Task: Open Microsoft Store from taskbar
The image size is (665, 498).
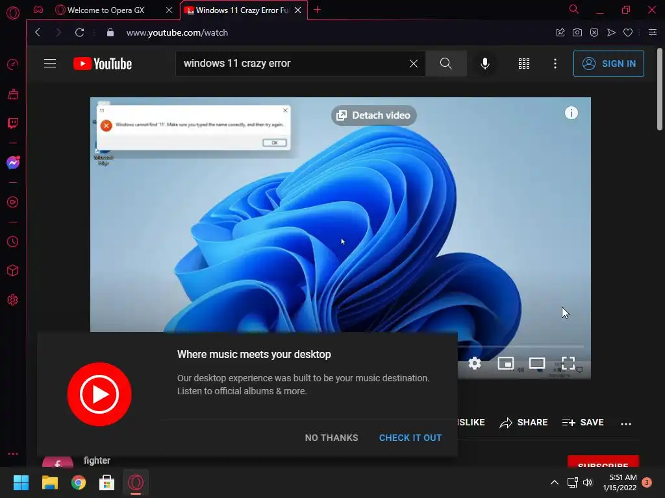Action: [107, 482]
